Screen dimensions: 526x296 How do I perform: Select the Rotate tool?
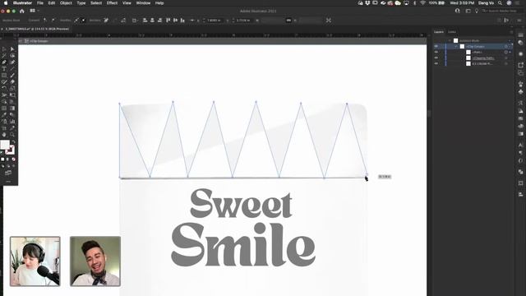tap(4, 89)
